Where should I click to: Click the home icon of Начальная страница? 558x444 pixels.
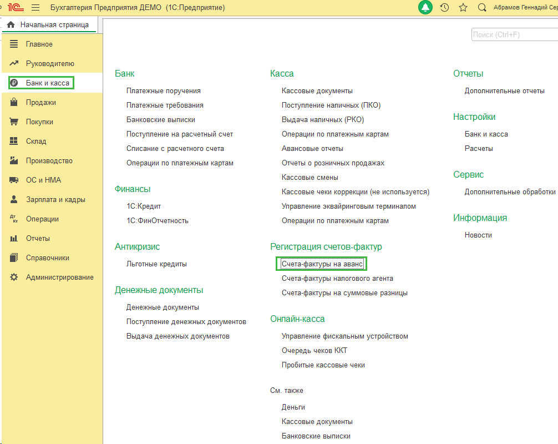[x=11, y=24]
